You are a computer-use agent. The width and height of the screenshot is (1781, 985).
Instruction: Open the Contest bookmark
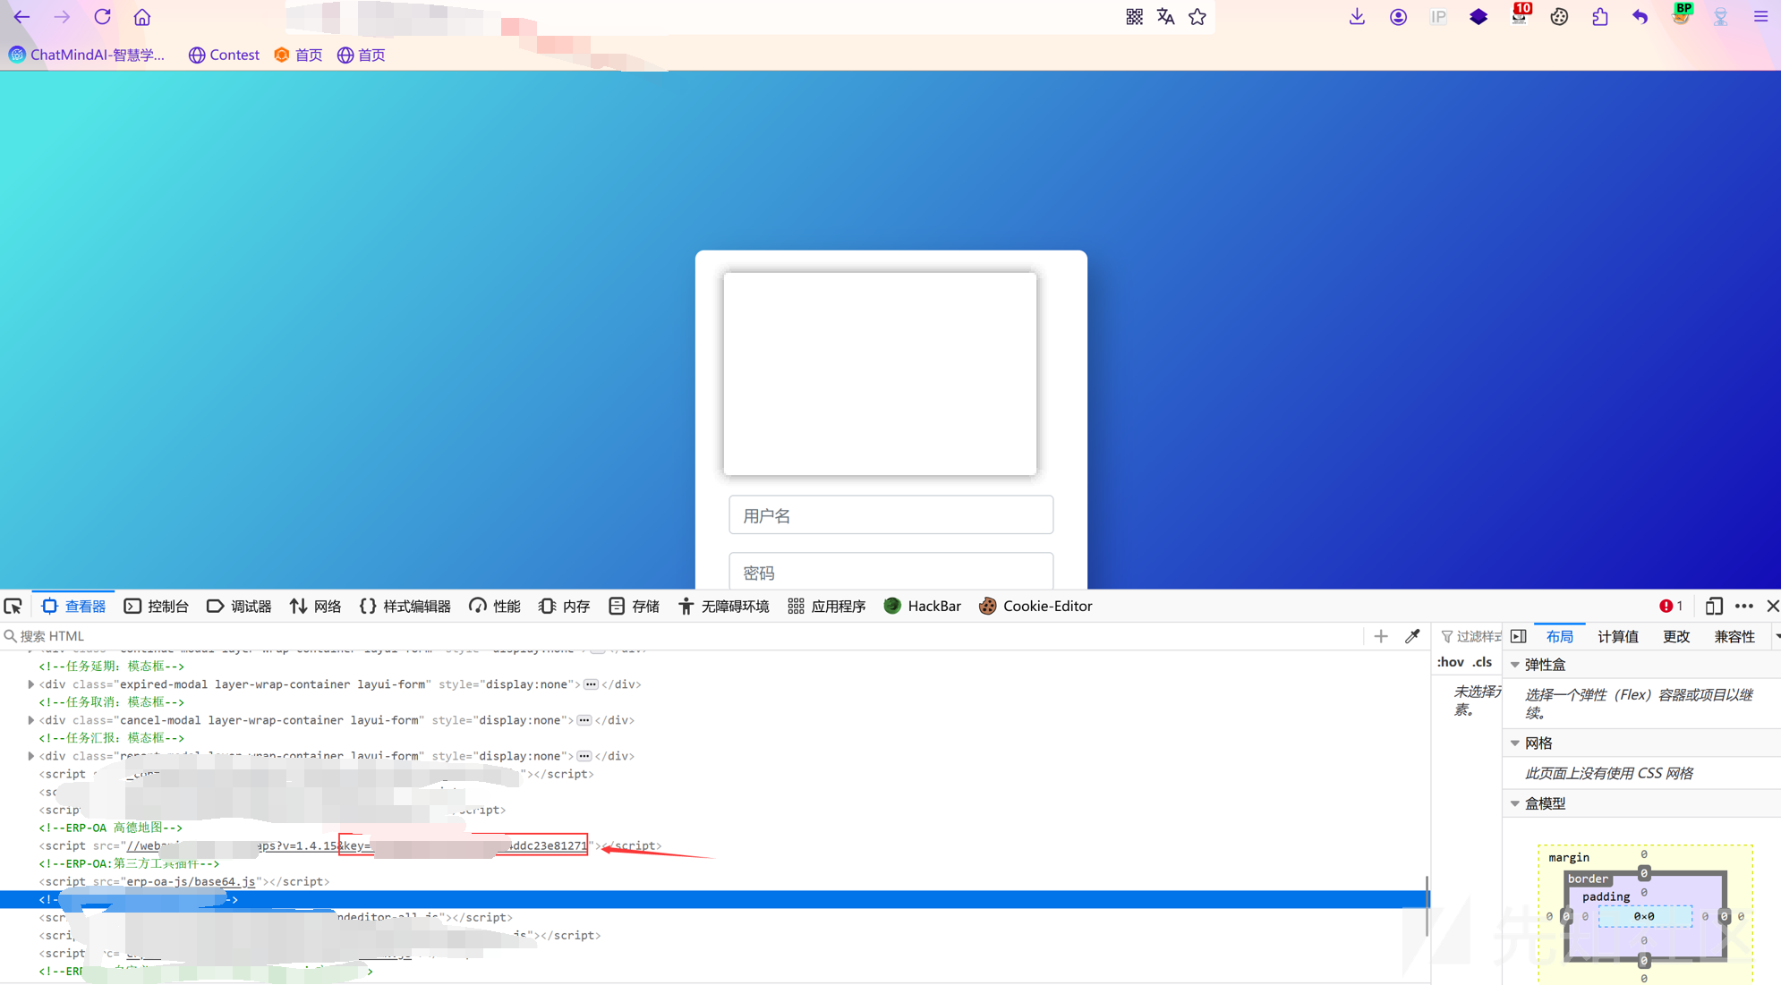pyautogui.click(x=224, y=55)
